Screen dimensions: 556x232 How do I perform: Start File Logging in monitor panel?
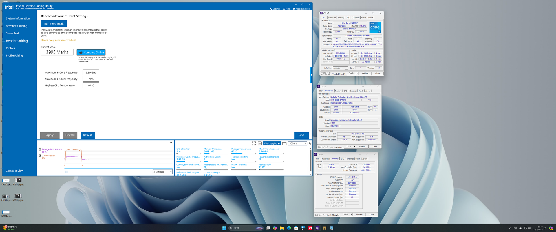(272, 143)
